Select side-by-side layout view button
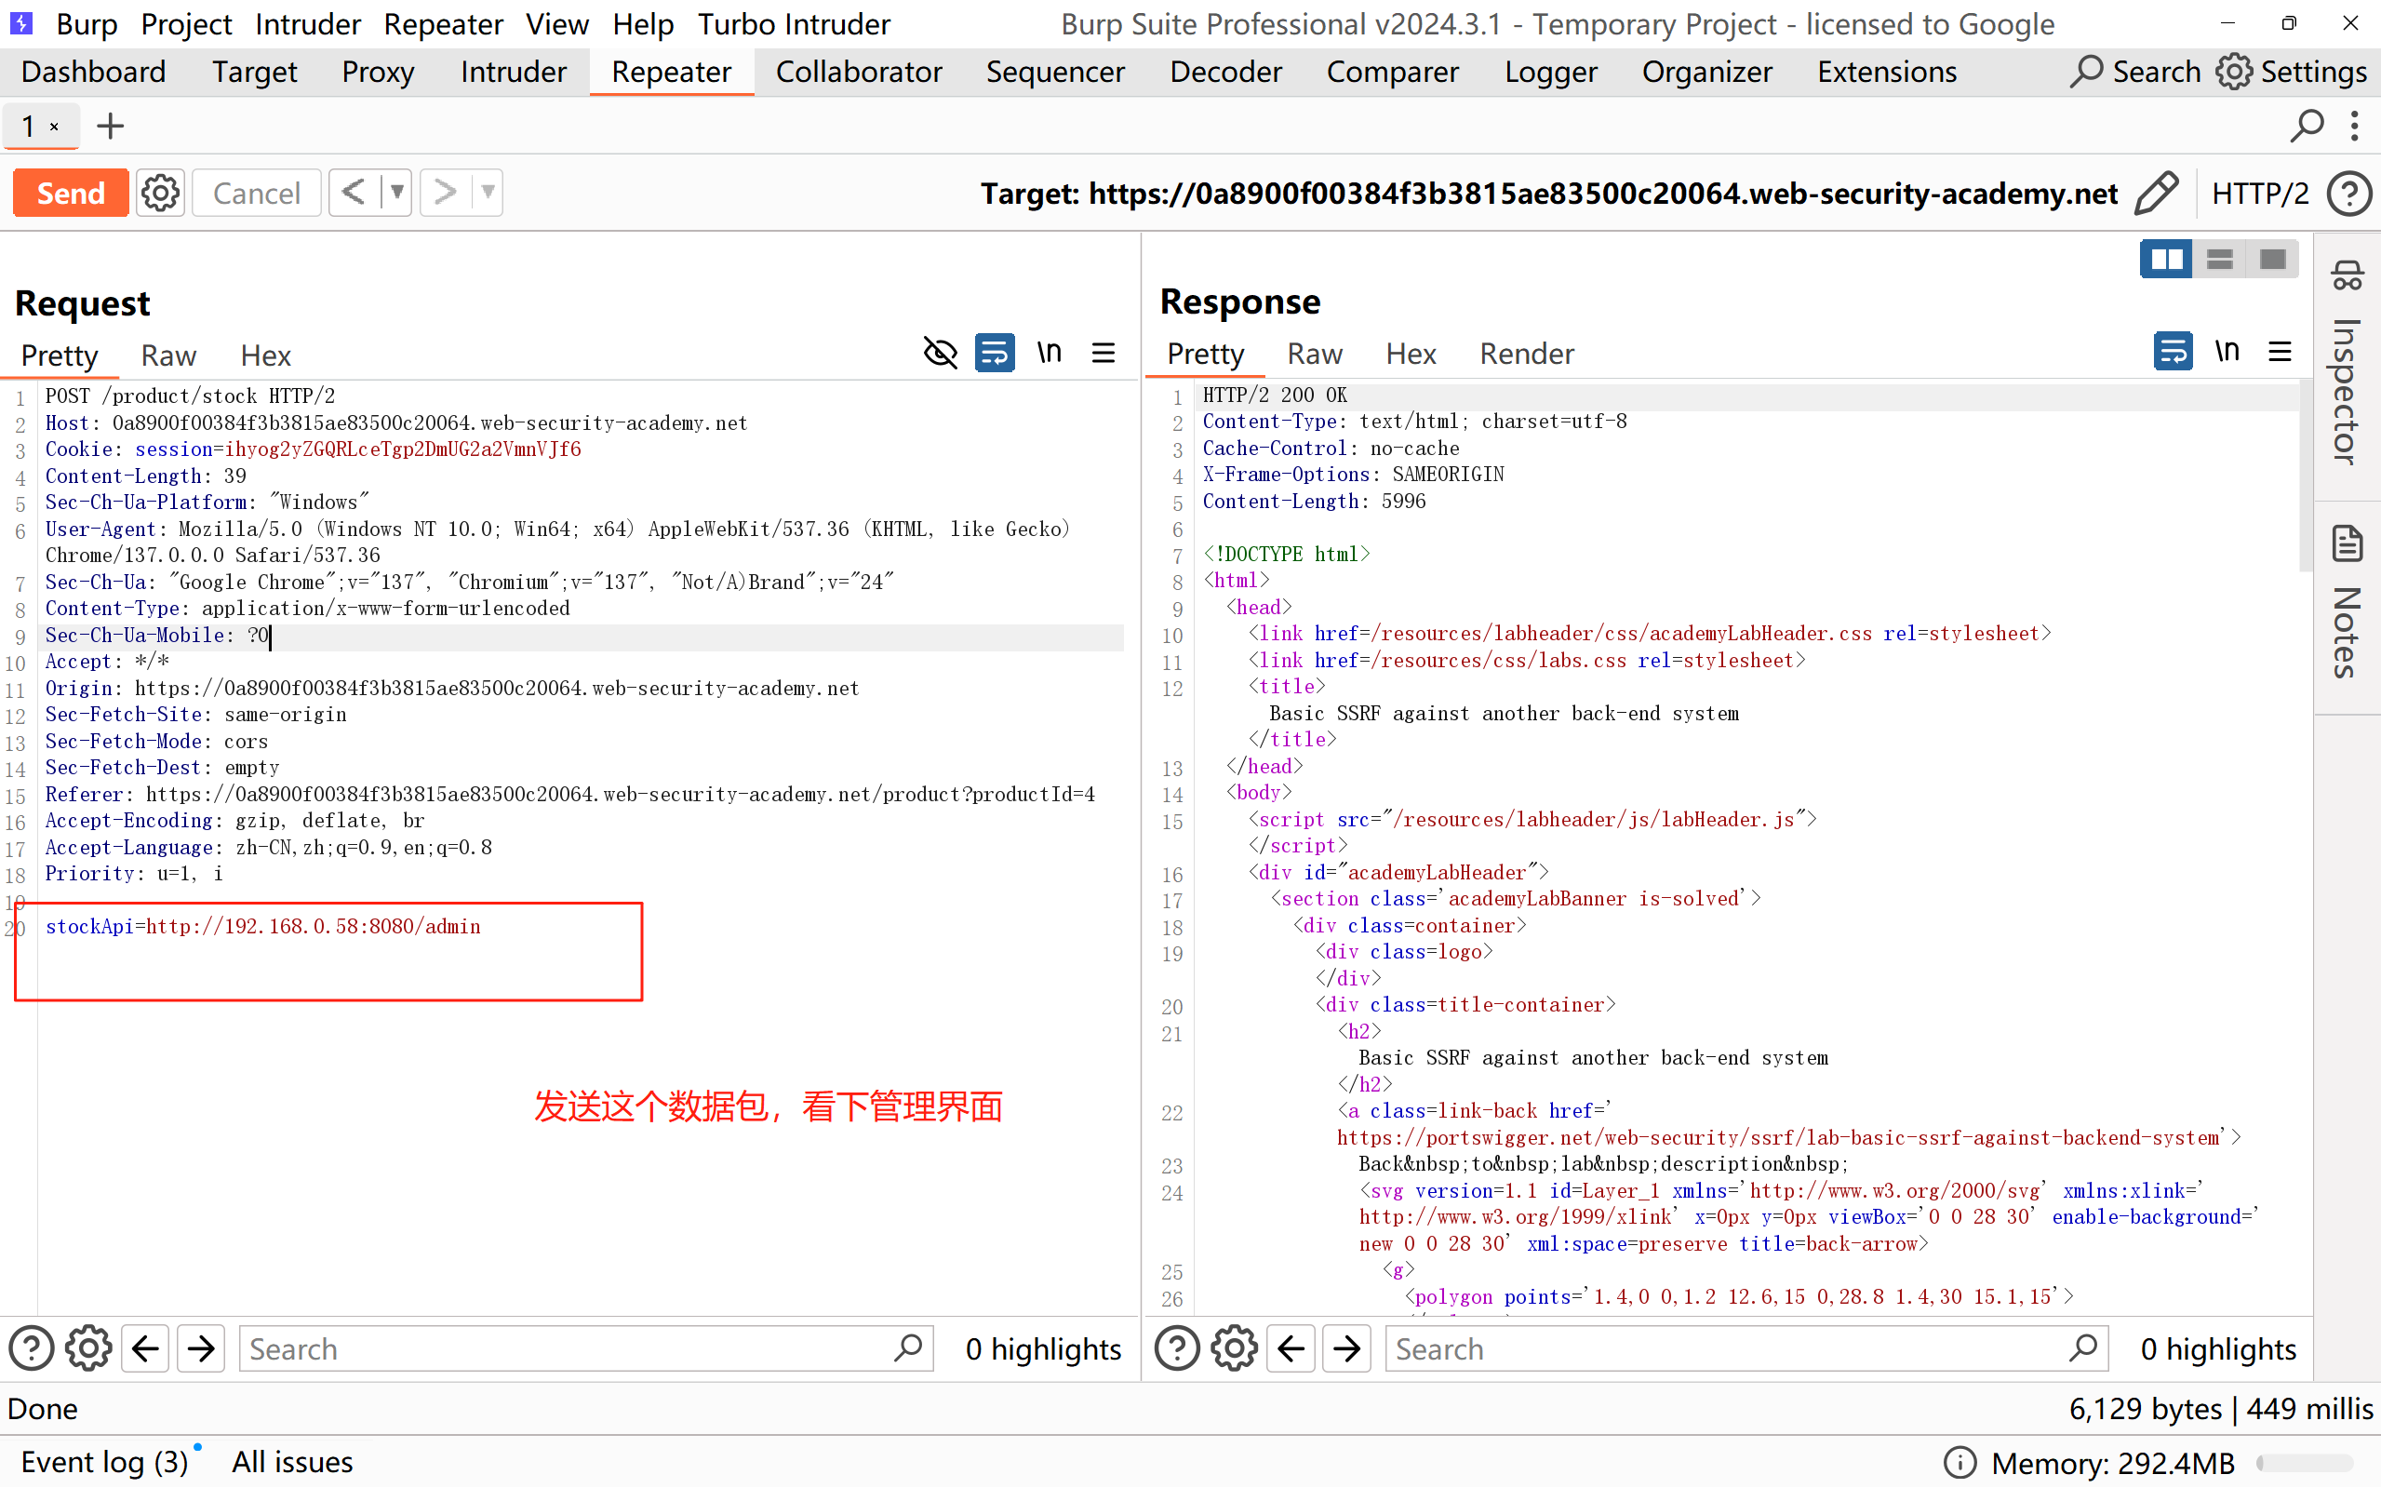Image resolution: width=2381 pixels, height=1488 pixels. tap(2165, 260)
